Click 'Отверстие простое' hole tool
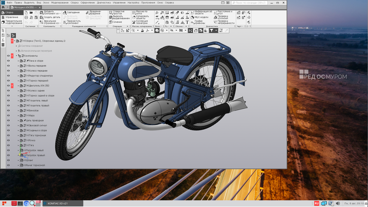The height and width of the screenshot is (207, 368). (110, 13)
